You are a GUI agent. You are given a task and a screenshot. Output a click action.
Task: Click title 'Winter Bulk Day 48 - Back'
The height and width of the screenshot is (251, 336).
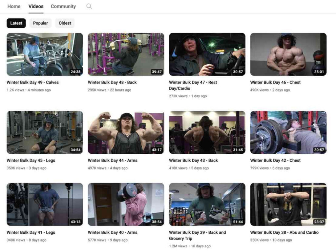tap(112, 82)
